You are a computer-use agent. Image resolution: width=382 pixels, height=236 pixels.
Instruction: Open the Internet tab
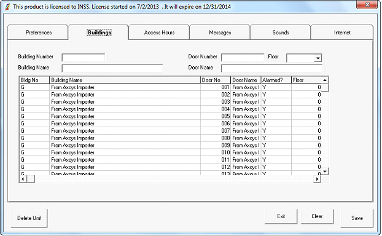tap(342, 33)
